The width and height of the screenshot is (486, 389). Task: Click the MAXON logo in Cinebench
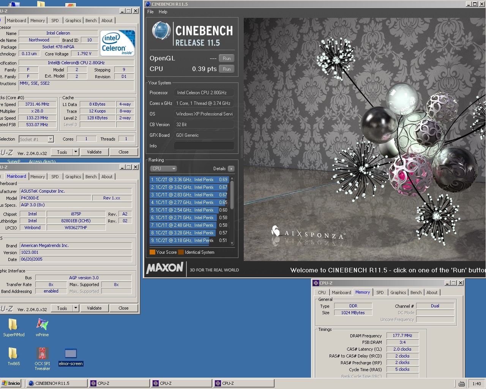(165, 268)
